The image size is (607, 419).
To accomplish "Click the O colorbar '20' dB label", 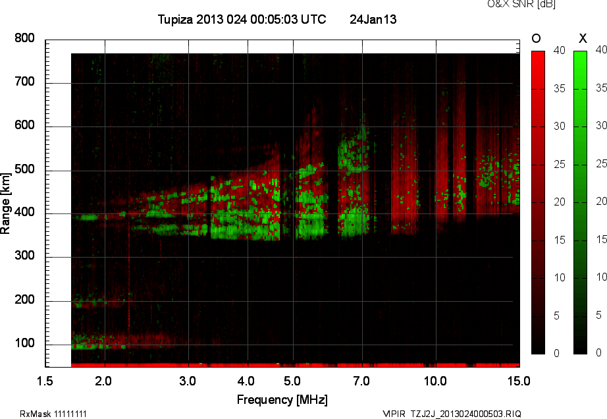I will [x=560, y=202].
